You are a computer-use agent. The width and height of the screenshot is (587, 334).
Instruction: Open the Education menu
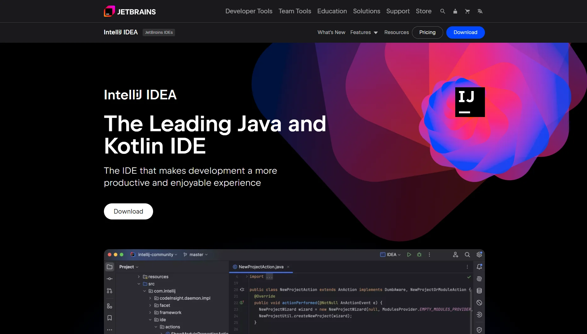pos(332,11)
